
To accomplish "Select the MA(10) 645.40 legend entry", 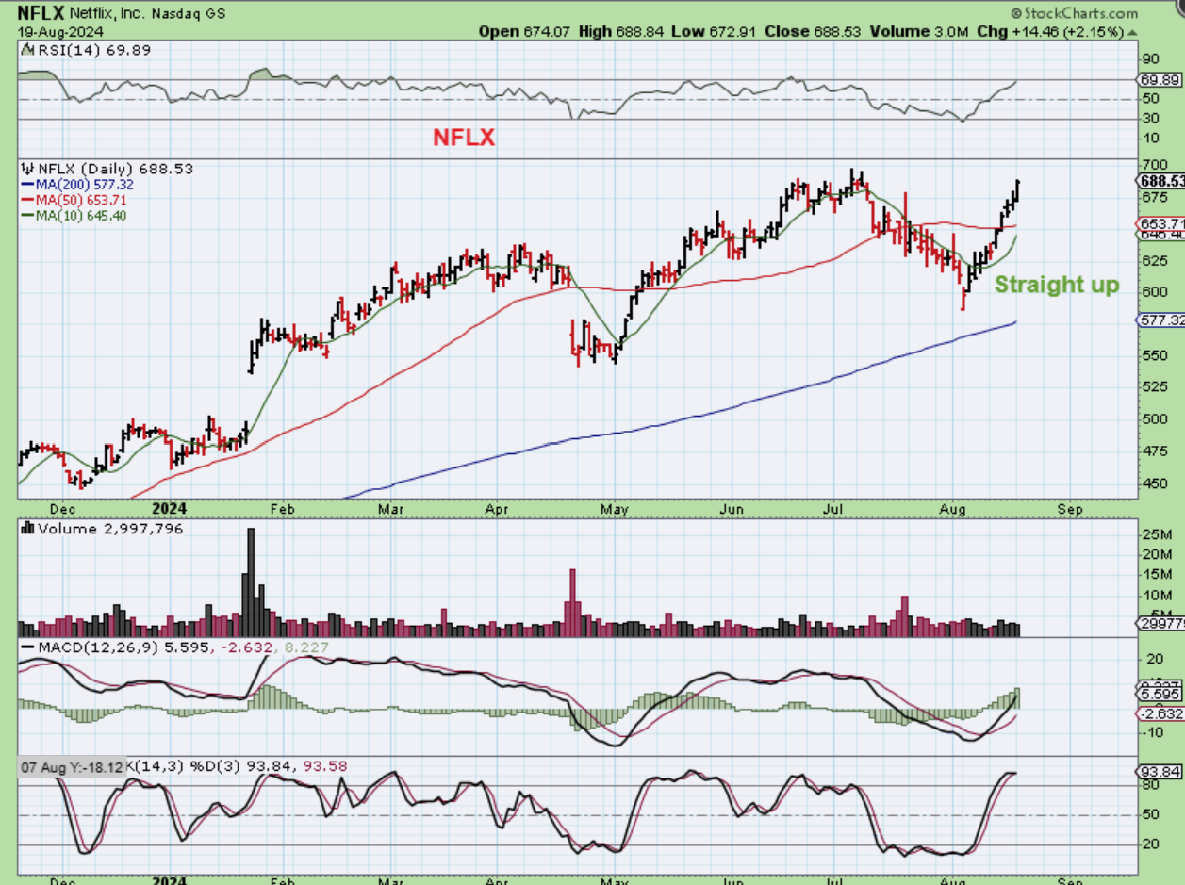I will pos(73,216).
